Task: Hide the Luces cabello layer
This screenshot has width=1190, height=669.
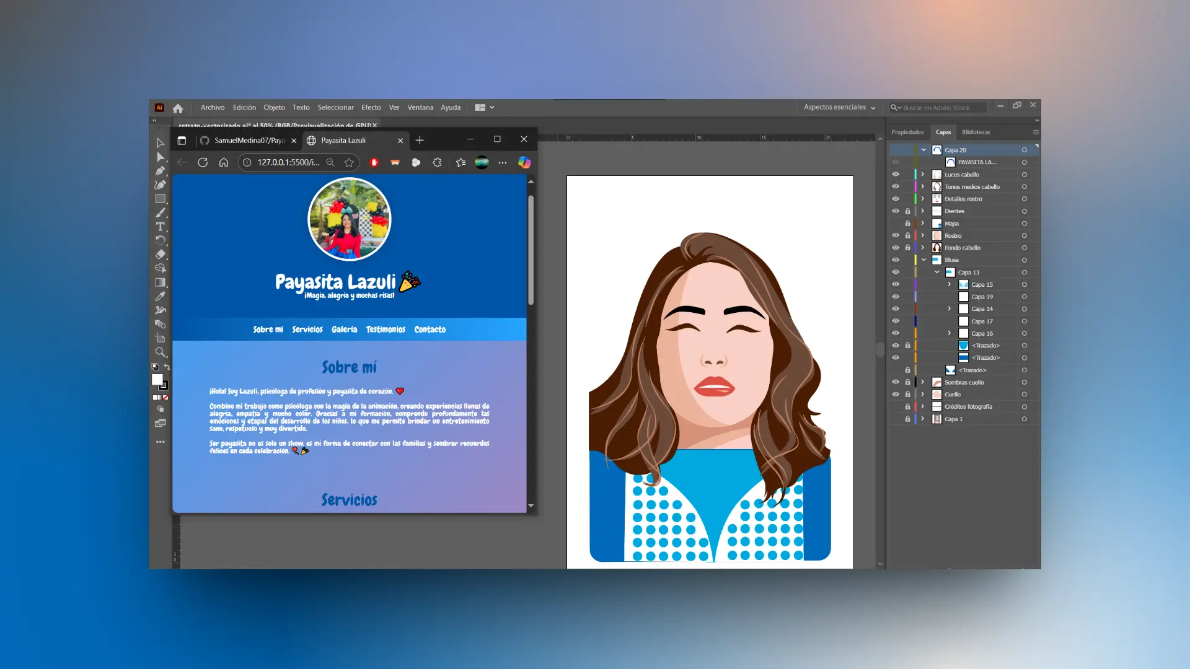Action: (896, 175)
